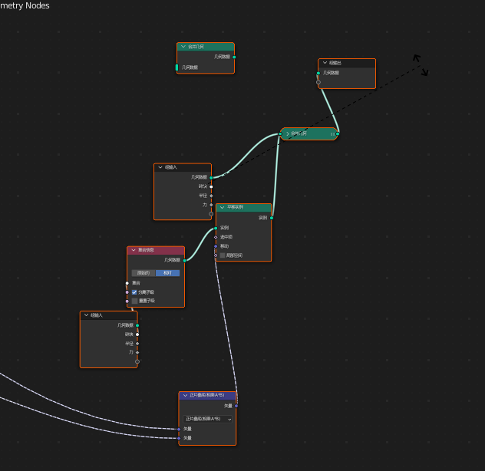Click Collection input socket on Collection Info node
The image size is (485, 471).
(127, 283)
